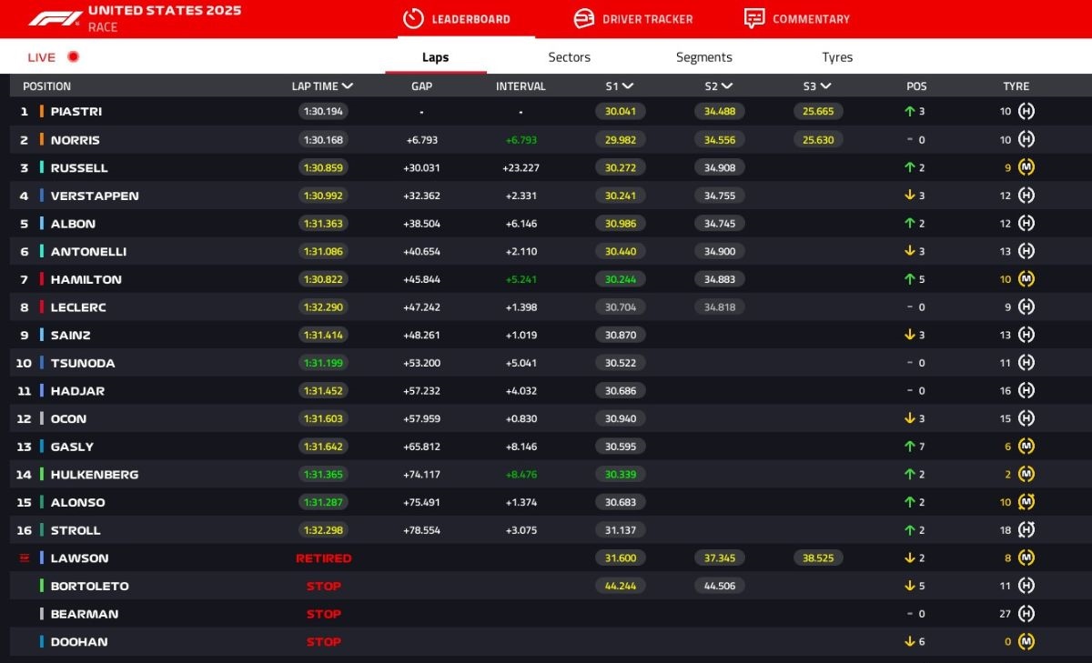This screenshot has height=663, width=1092.
Task: Click Lawson's retired flag icon
Action: pyautogui.click(x=25, y=558)
